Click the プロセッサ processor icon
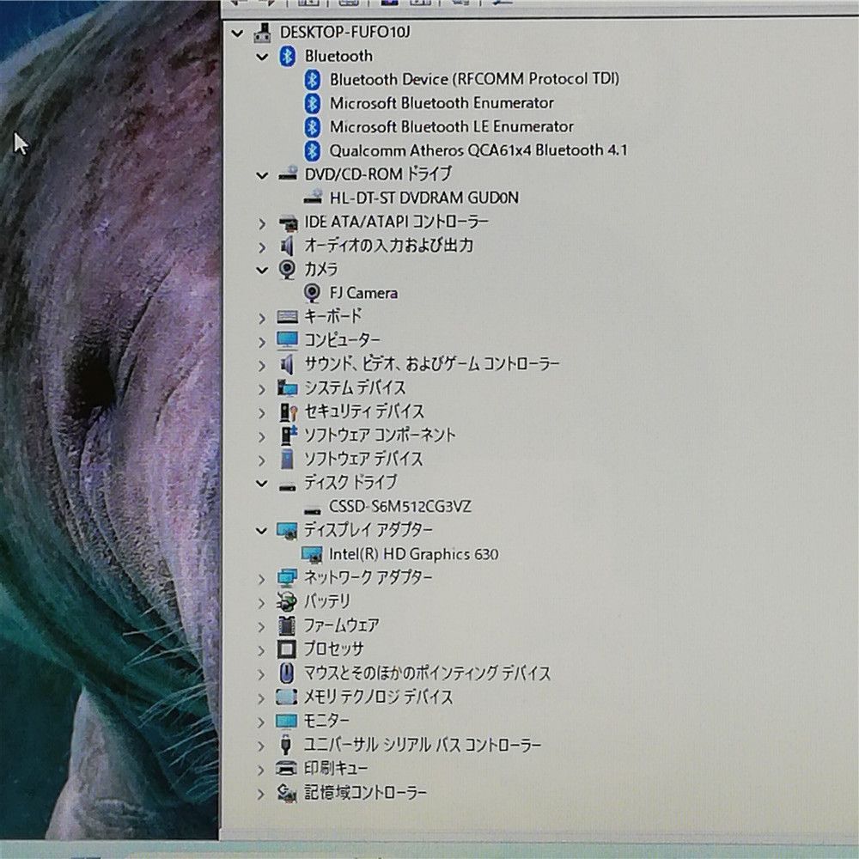The image size is (859, 859). (288, 649)
